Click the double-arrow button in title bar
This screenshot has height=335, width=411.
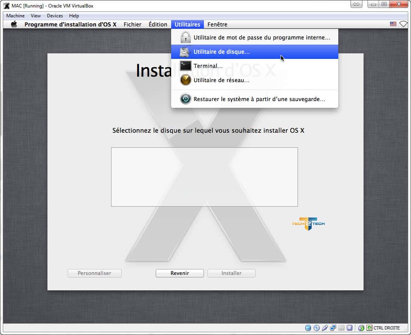[356, 4]
